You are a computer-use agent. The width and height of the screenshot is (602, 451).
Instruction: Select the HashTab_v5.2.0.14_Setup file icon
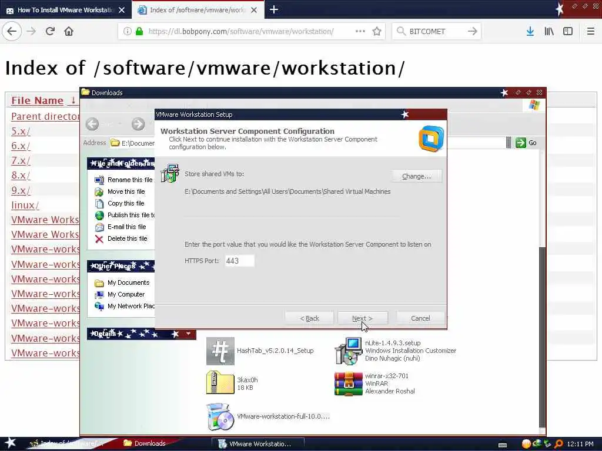[x=220, y=351]
